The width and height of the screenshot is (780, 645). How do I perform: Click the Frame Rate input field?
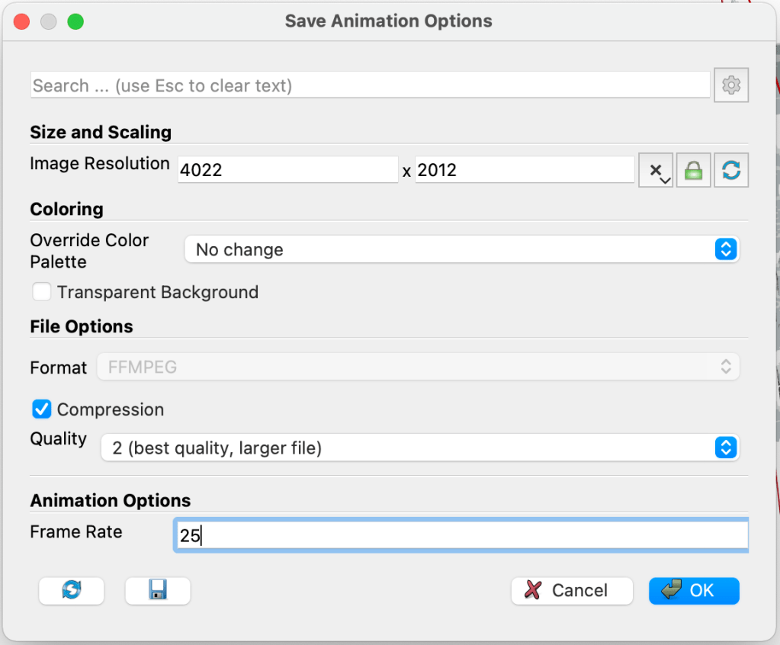(x=461, y=536)
